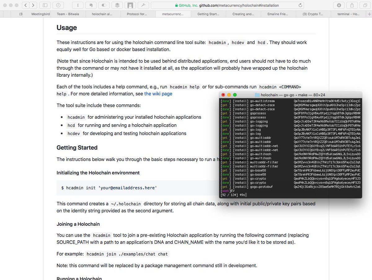Click the Evernote elephant clipper icon

(91, 5)
